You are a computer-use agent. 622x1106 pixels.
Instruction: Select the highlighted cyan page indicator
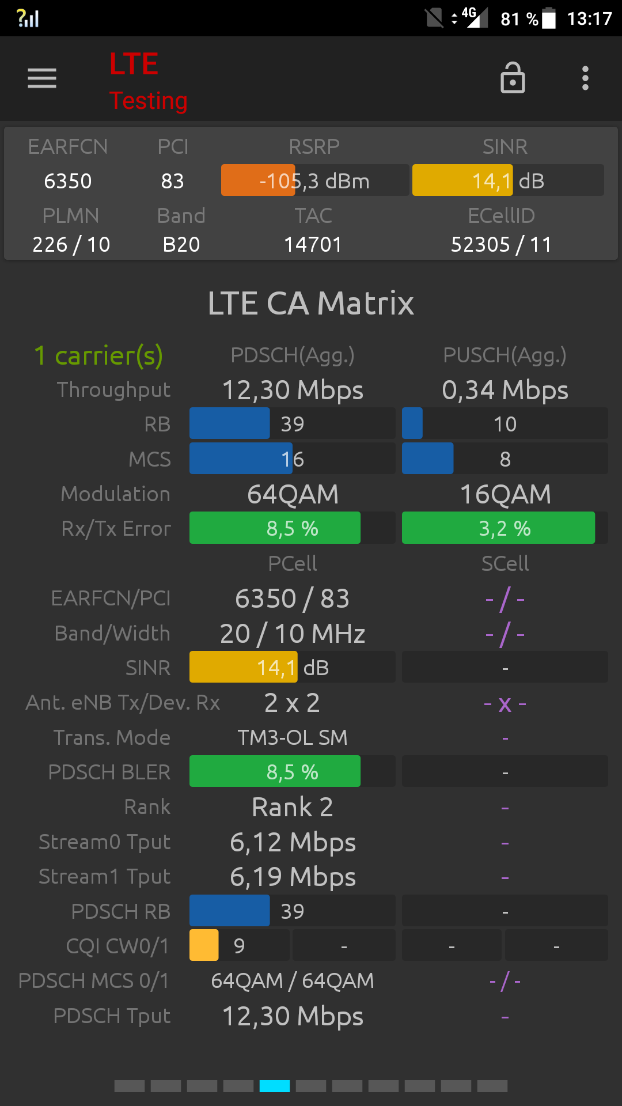[x=275, y=1086]
